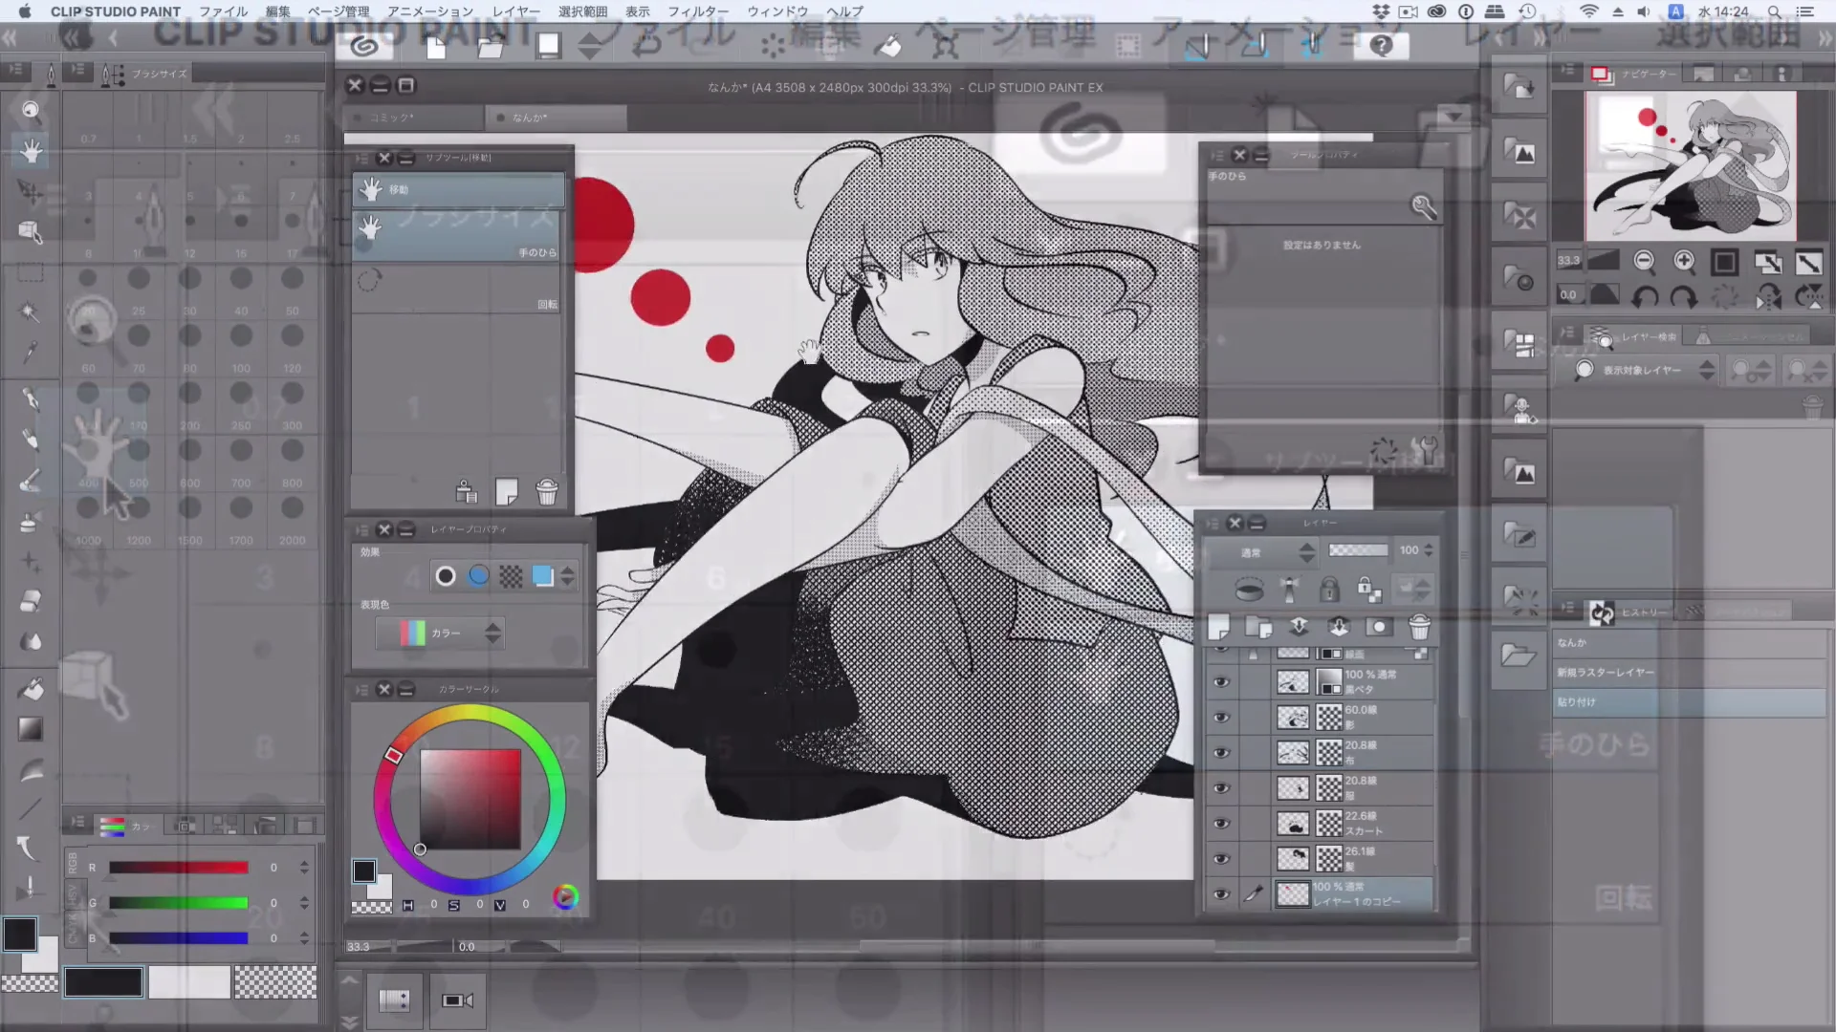
Task: Merge with lower layer icon
Action: coord(1339,627)
